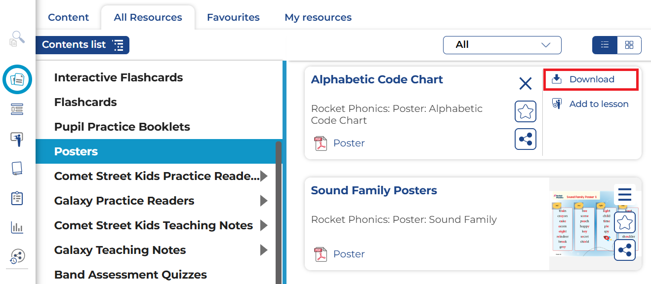The height and width of the screenshot is (284, 651).
Task: Open the My resources tab
Action: coord(318,17)
